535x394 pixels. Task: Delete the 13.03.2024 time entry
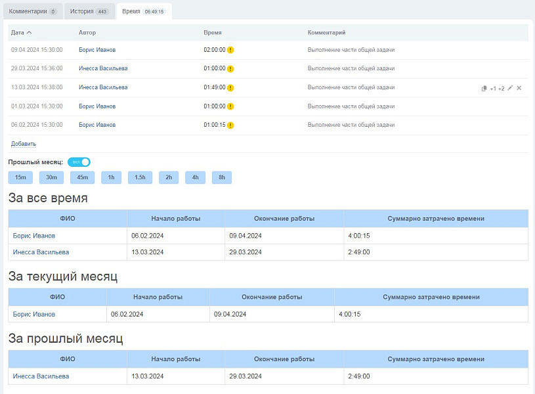[519, 88]
